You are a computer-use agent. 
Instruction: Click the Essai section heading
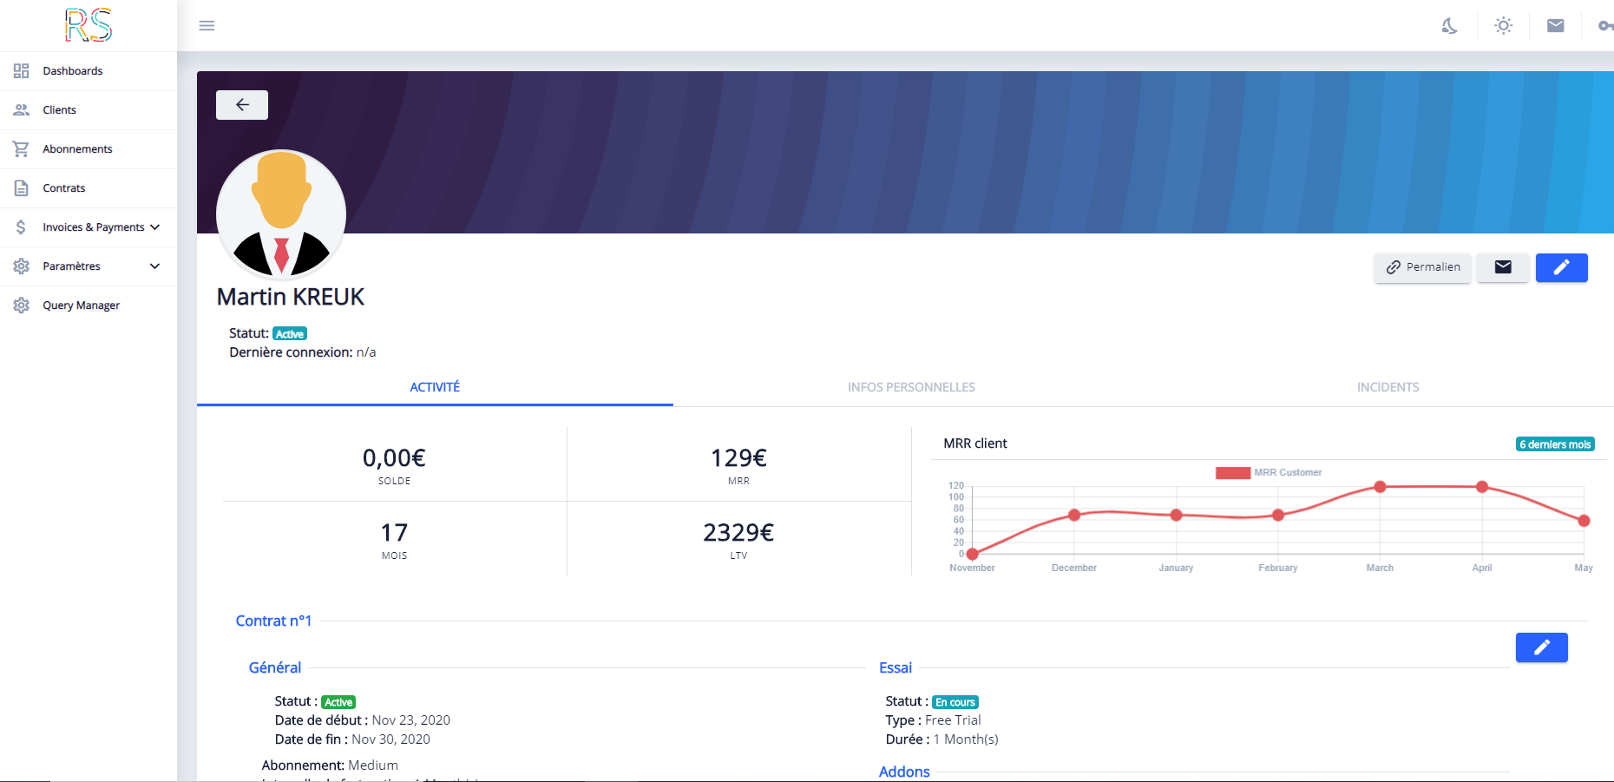coord(896,668)
